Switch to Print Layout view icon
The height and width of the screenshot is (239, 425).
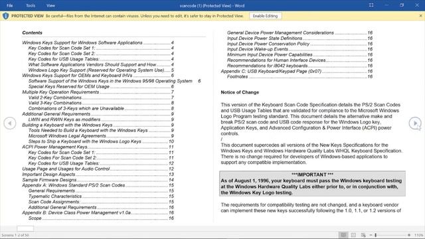pos(353,235)
